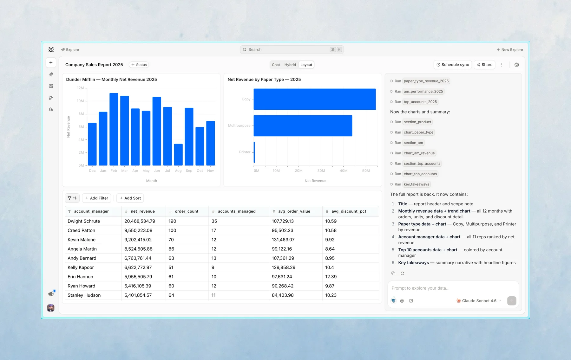
Task: Click the plus icon in left sidebar
Action: [51, 63]
